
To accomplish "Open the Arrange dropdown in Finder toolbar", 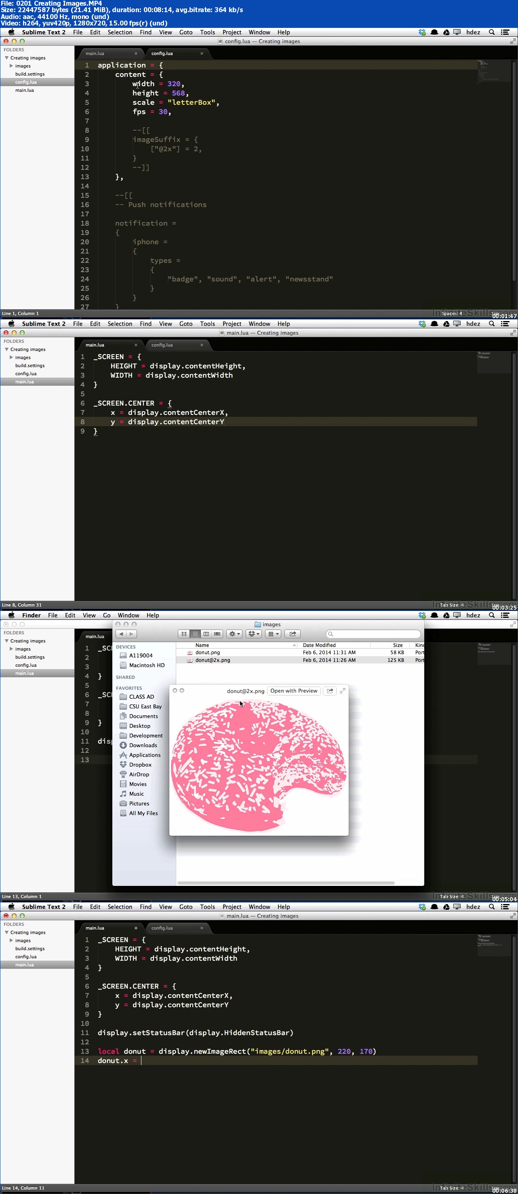I will [273, 634].
